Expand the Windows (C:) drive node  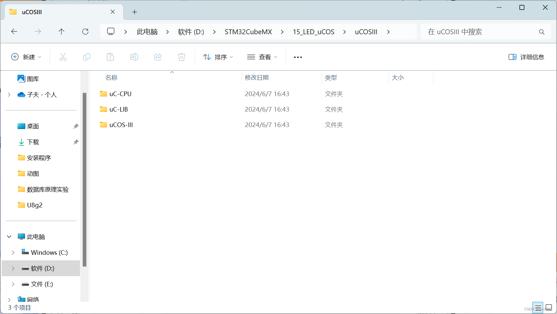pos(13,252)
